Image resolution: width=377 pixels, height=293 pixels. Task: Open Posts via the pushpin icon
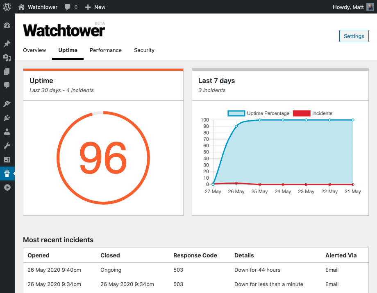(7, 43)
